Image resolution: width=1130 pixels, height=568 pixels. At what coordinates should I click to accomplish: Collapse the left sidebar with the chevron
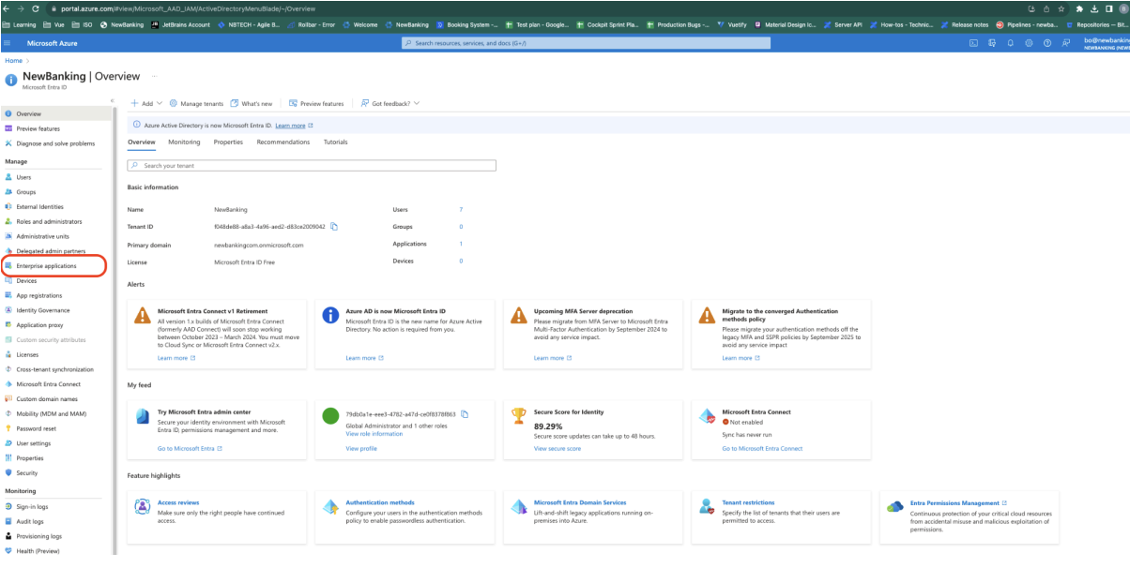(112, 100)
